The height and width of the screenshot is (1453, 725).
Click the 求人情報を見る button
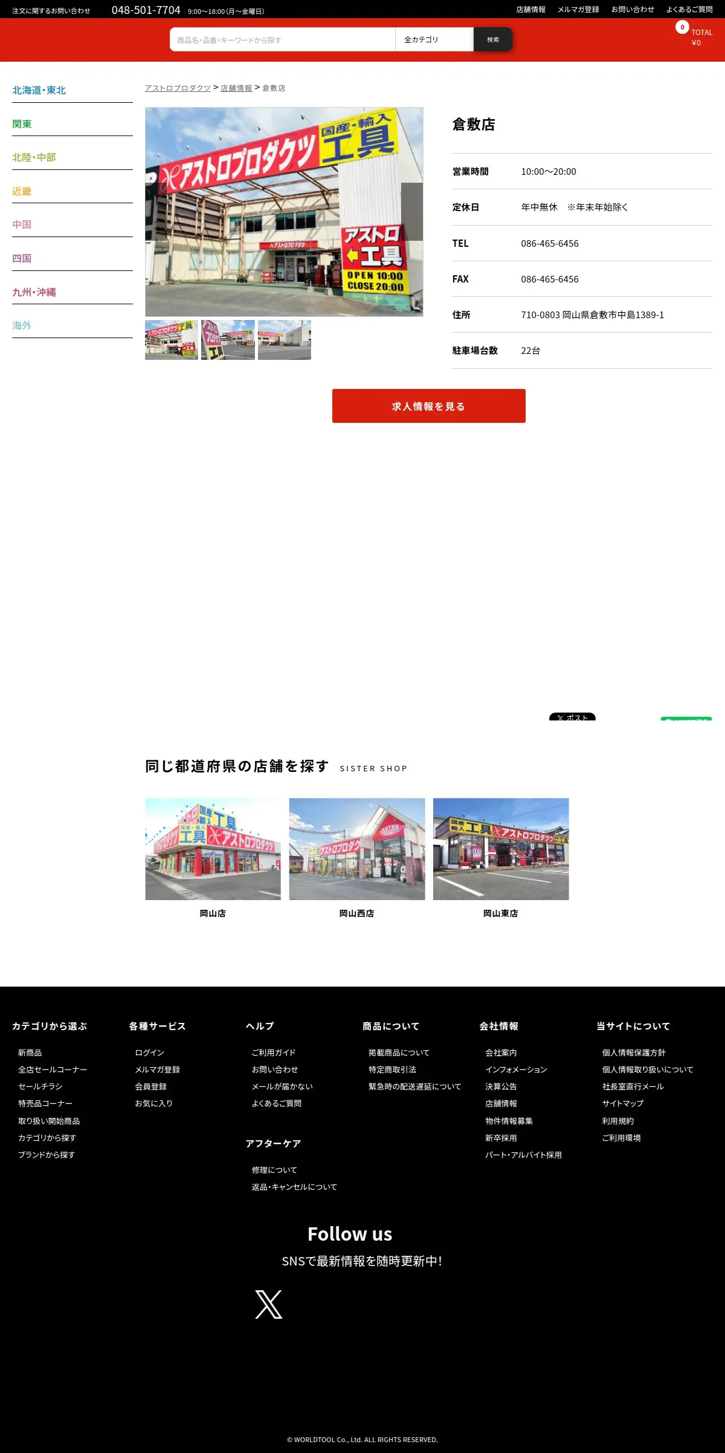click(429, 406)
